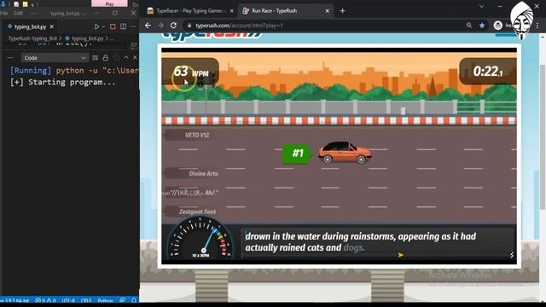
Task: Click the typerush logo
Action: click(x=212, y=36)
